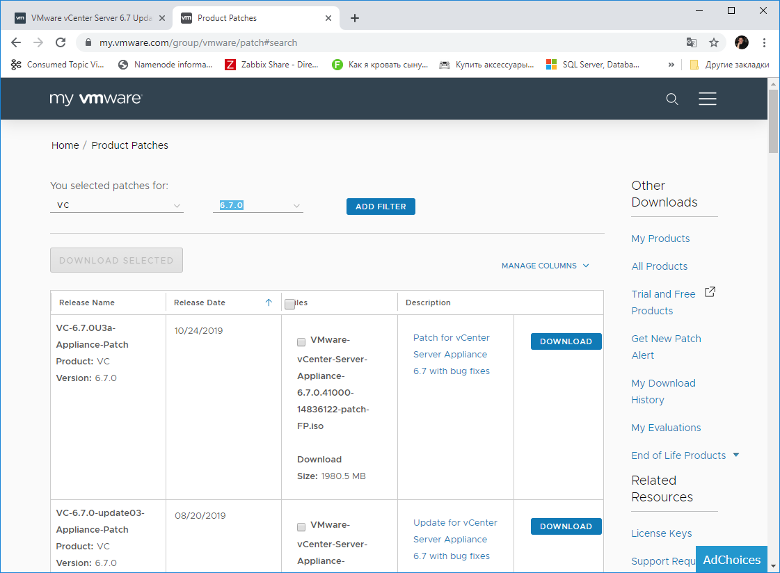Image resolution: width=780 pixels, height=573 pixels.
Task: Bookmark this page with star icon
Action: tap(714, 42)
